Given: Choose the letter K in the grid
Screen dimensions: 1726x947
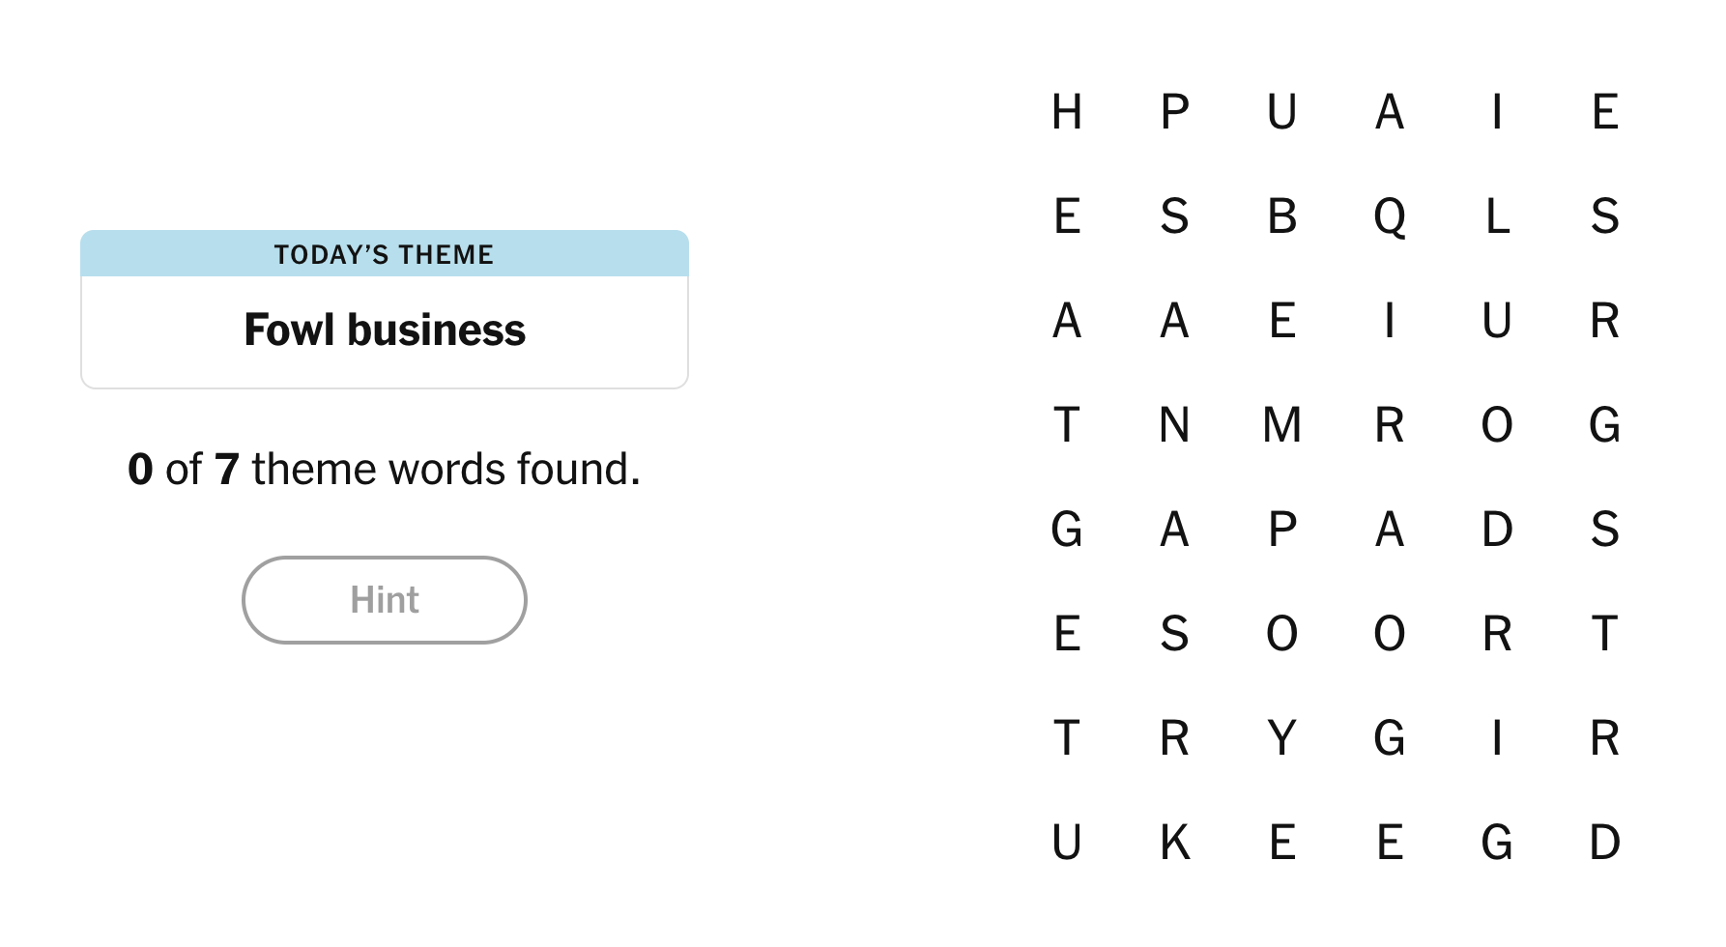Looking at the screenshot, I should (x=1174, y=843).
